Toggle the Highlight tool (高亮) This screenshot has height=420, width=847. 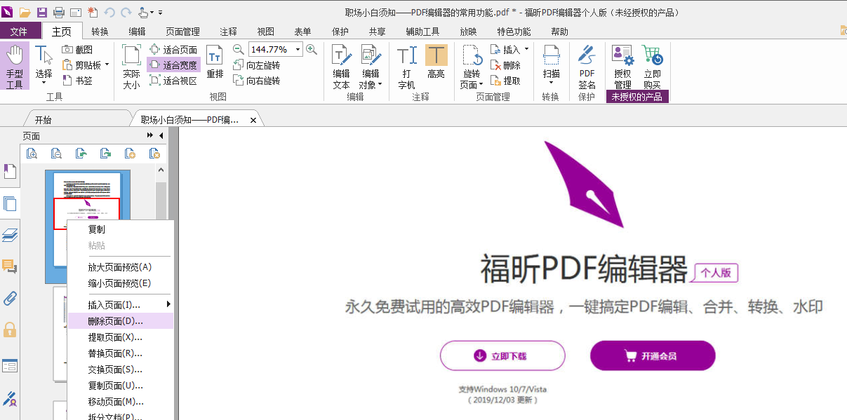click(436, 62)
